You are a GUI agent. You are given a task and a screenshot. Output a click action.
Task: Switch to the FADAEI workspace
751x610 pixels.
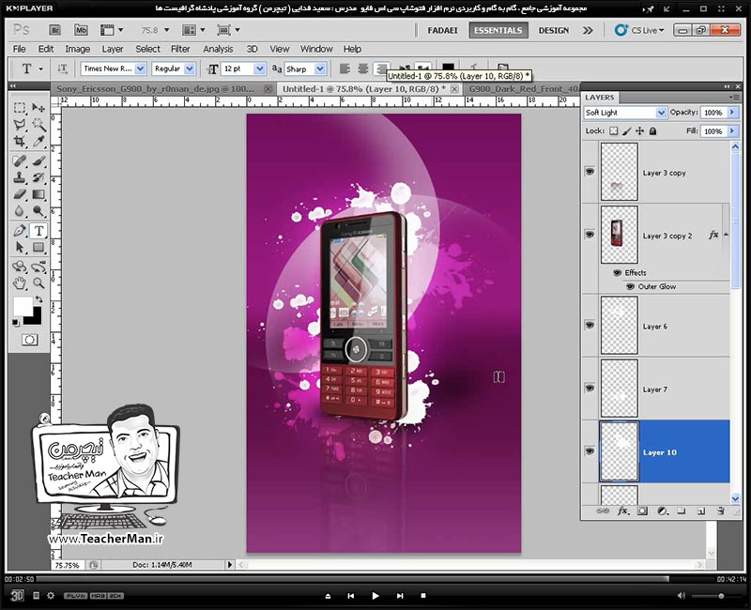click(442, 30)
